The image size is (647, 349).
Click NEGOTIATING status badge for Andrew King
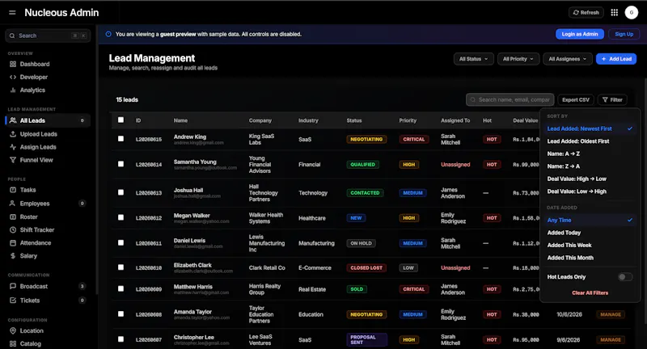tap(366, 139)
